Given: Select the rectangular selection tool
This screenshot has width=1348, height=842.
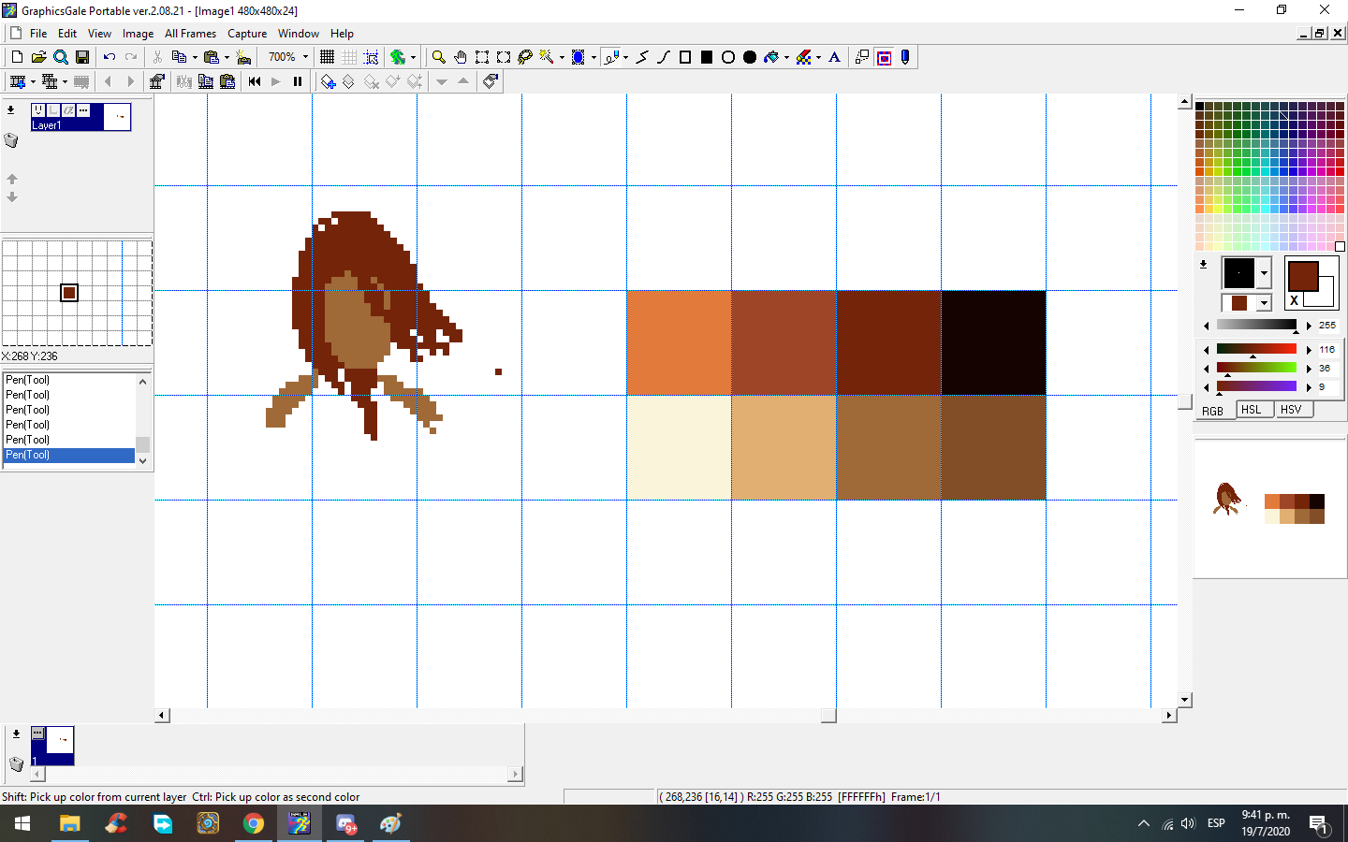Looking at the screenshot, I should point(482,57).
